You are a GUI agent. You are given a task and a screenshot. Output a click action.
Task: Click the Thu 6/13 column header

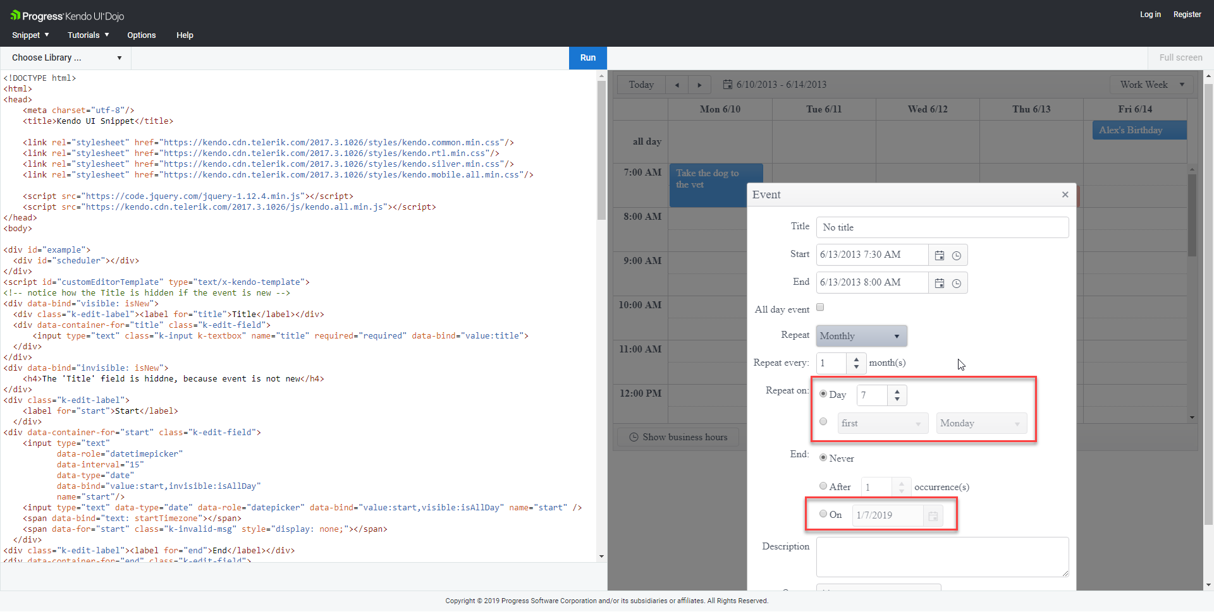[x=1031, y=109]
